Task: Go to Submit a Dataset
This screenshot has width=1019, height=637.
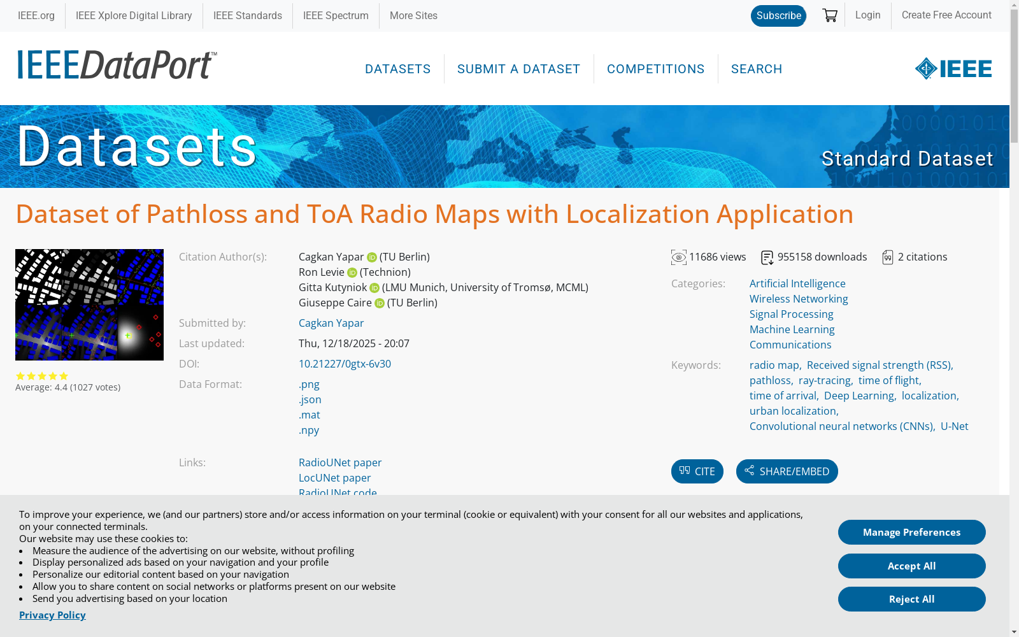Action: coord(519,69)
